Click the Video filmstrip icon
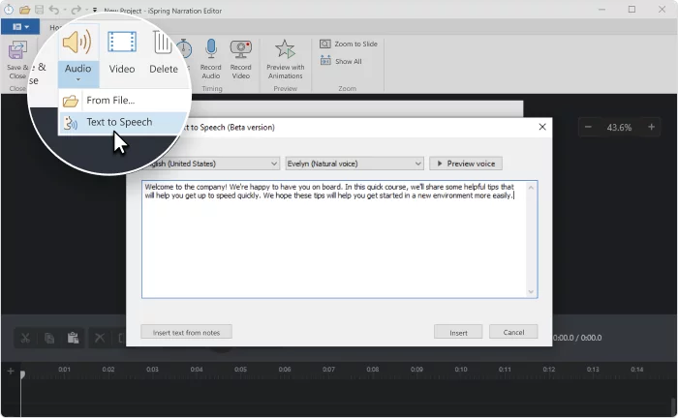678x418 pixels. click(x=121, y=42)
